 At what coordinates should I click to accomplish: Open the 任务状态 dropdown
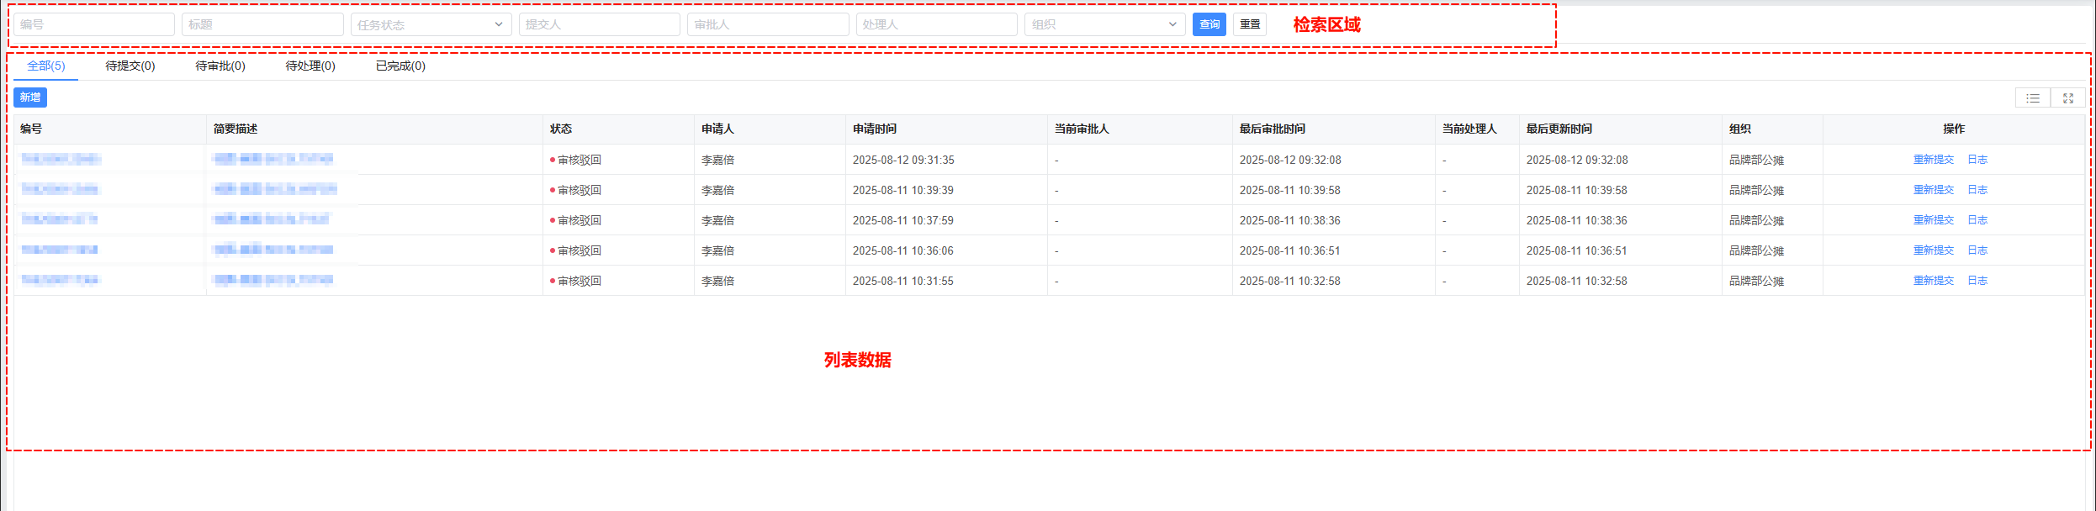coord(431,24)
